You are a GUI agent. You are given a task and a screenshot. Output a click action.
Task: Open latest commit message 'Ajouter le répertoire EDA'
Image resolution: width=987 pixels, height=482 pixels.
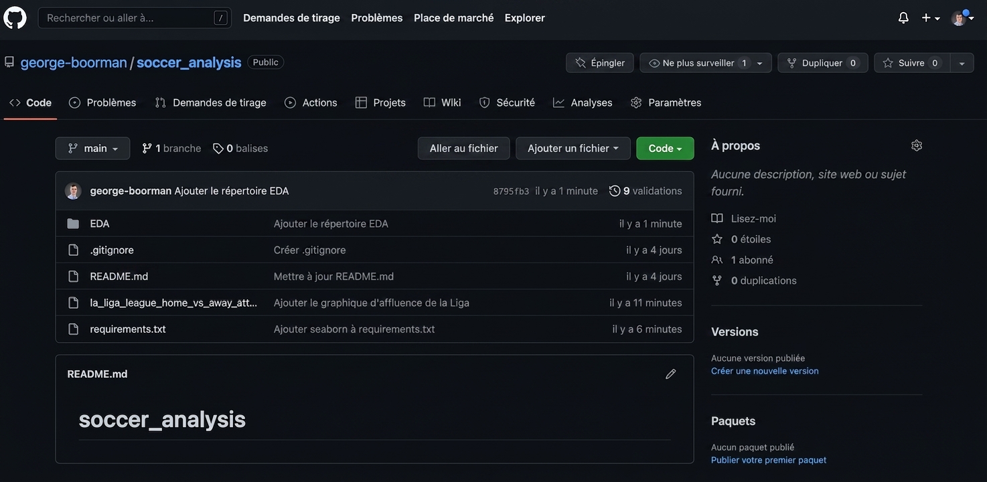232,191
